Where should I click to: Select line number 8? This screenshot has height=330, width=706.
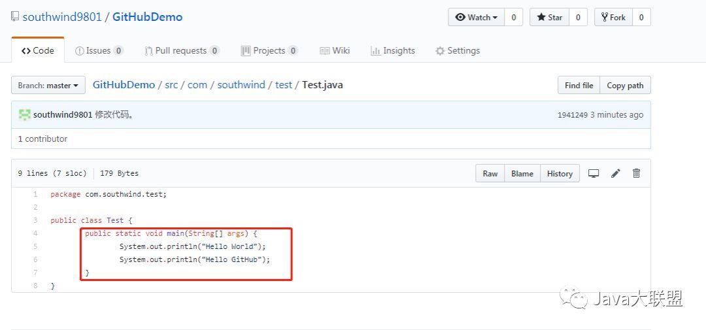coord(35,286)
